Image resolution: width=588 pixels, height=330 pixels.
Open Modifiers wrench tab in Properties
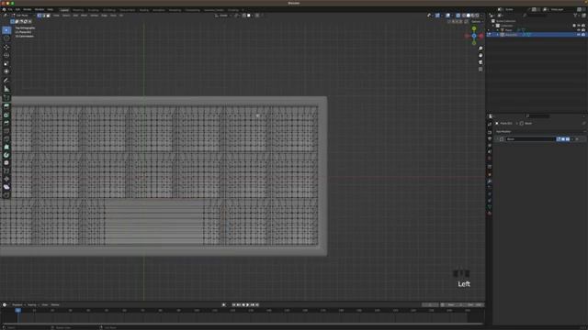490,181
